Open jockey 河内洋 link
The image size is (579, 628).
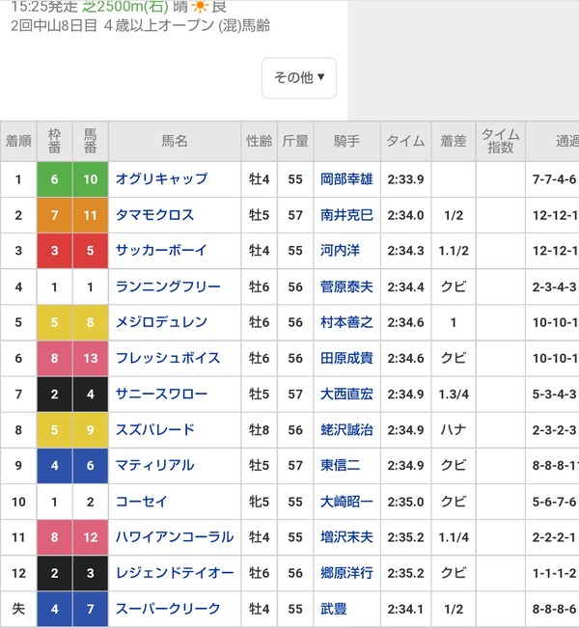341,251
